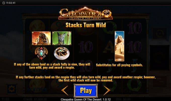This screenshot has width=171, height=101.
Task: Click the scarab beetle jewel symbol
Action: [x=41, y=53]
